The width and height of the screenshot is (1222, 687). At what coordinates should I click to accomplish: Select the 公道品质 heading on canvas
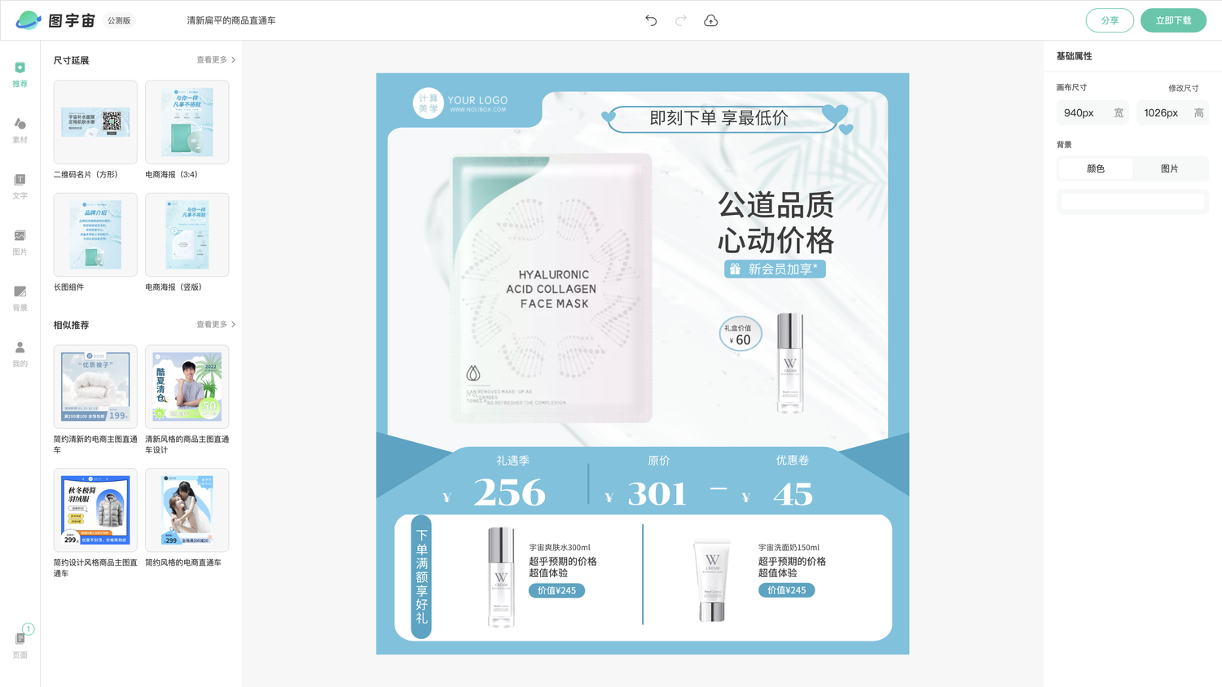[776, 205]
